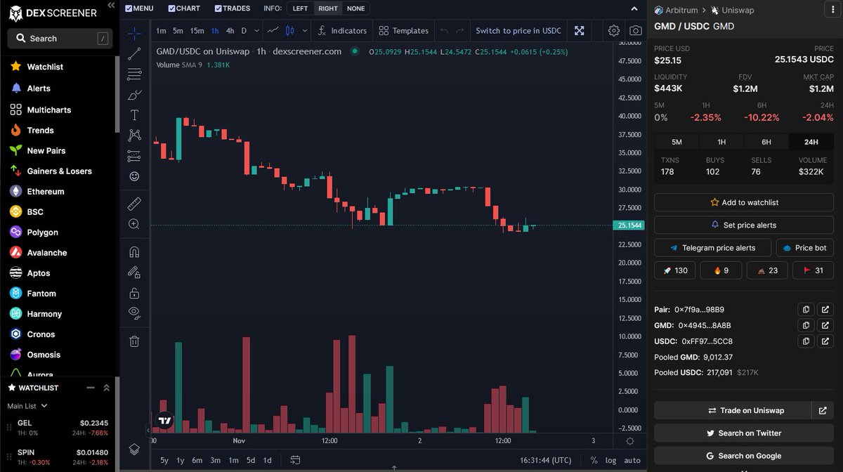Click Search on Twitter button
Viewport: 843px width, 472px height.
[744, 433]
